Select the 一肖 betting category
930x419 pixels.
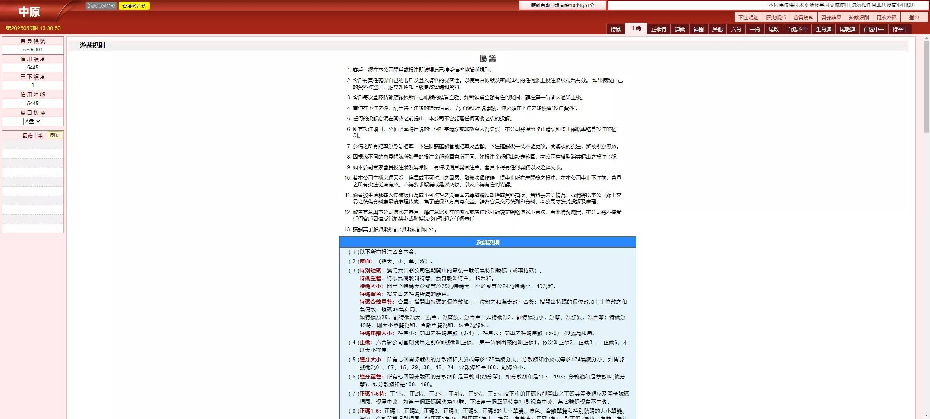pos(754,29)
